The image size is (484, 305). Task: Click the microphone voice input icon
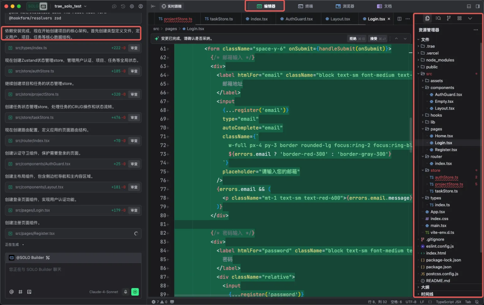pos(125,292)
